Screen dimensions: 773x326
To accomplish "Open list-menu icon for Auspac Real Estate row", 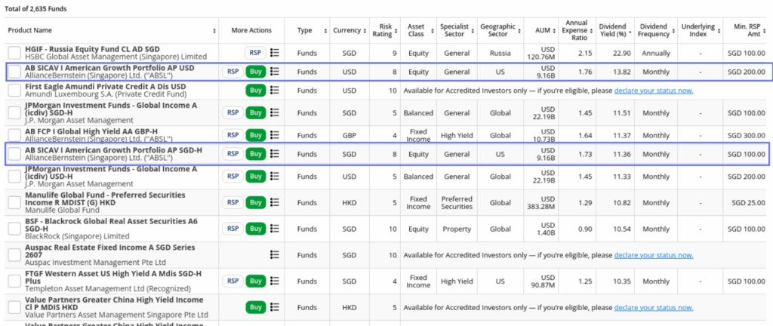I will (275, 254).
